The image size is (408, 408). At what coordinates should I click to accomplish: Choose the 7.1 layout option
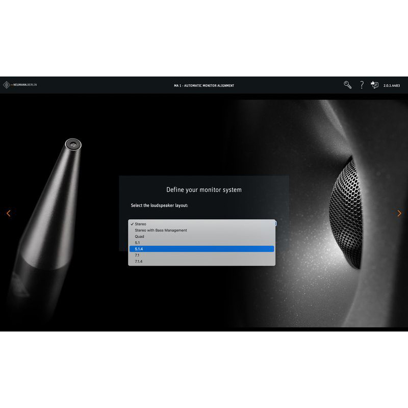tap(201, 256)
